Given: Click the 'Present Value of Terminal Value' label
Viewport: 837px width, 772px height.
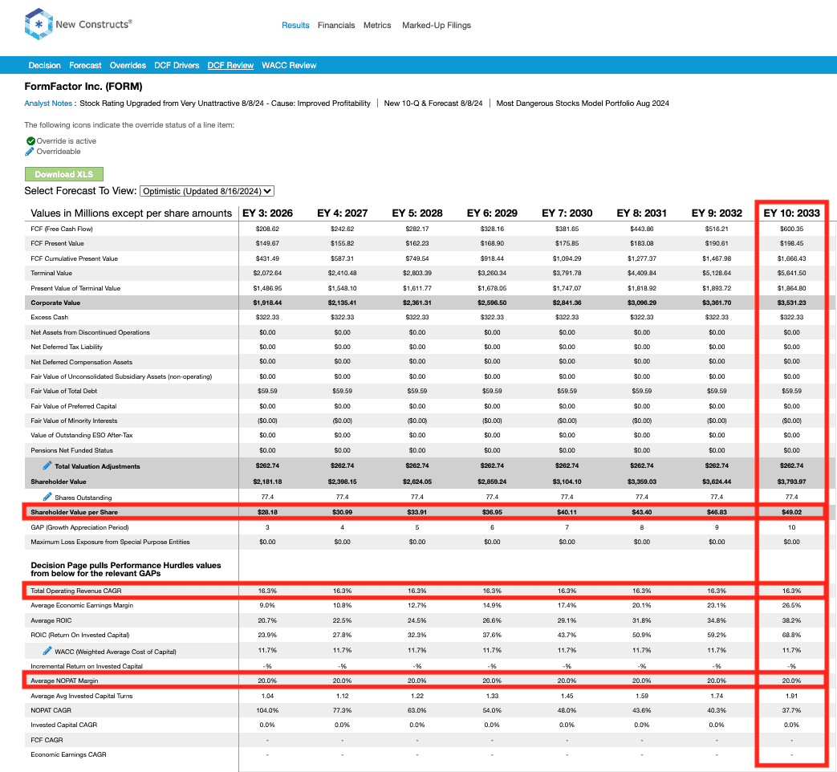Looking at the screenshot, I should 75,288.
